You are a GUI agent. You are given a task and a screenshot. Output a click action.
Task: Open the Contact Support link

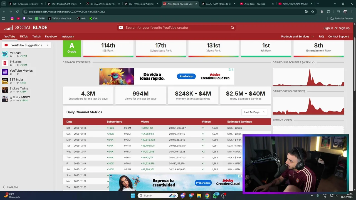tap(338, 36)
